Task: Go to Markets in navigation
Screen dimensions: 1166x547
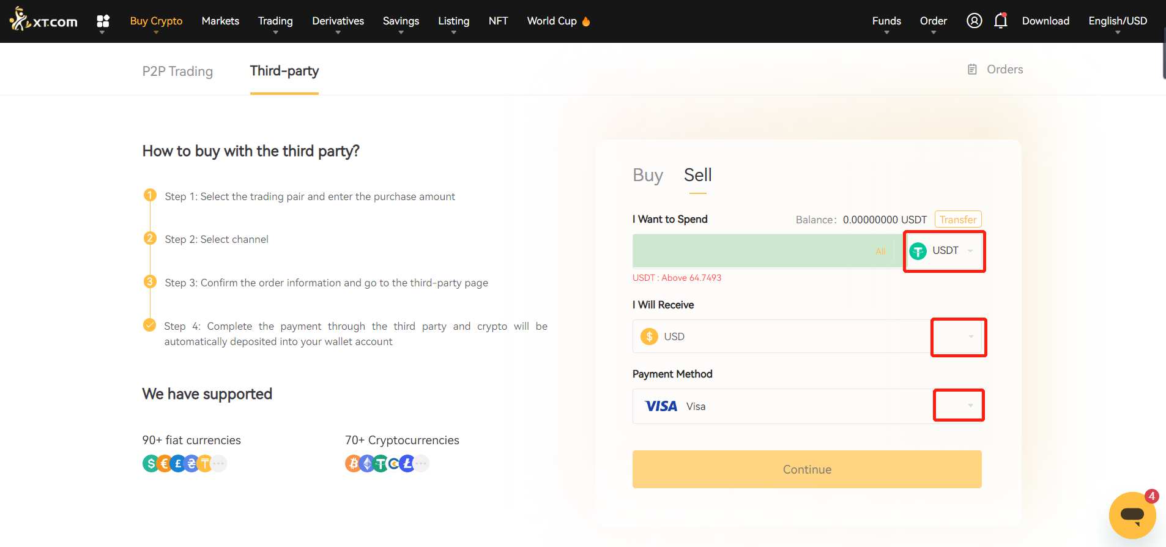Action: pos(220,21)
